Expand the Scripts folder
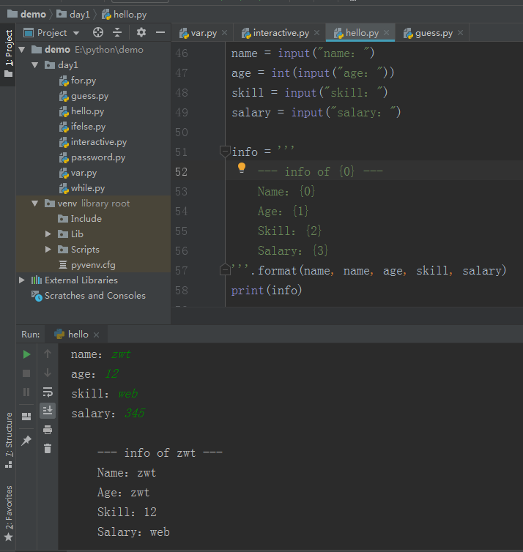The width and height of the screenshot is (523, 552). (48, 249)
